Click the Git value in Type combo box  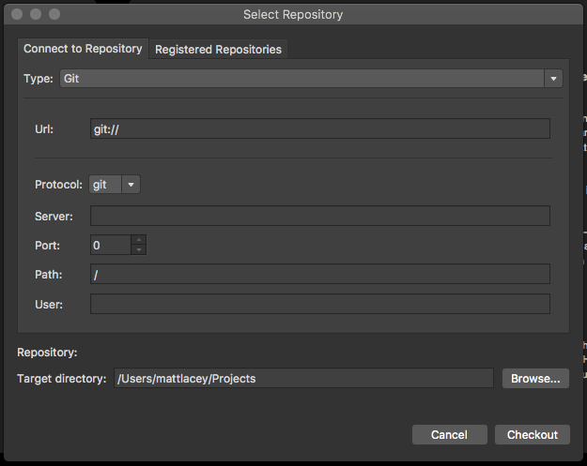pos(301,79)
